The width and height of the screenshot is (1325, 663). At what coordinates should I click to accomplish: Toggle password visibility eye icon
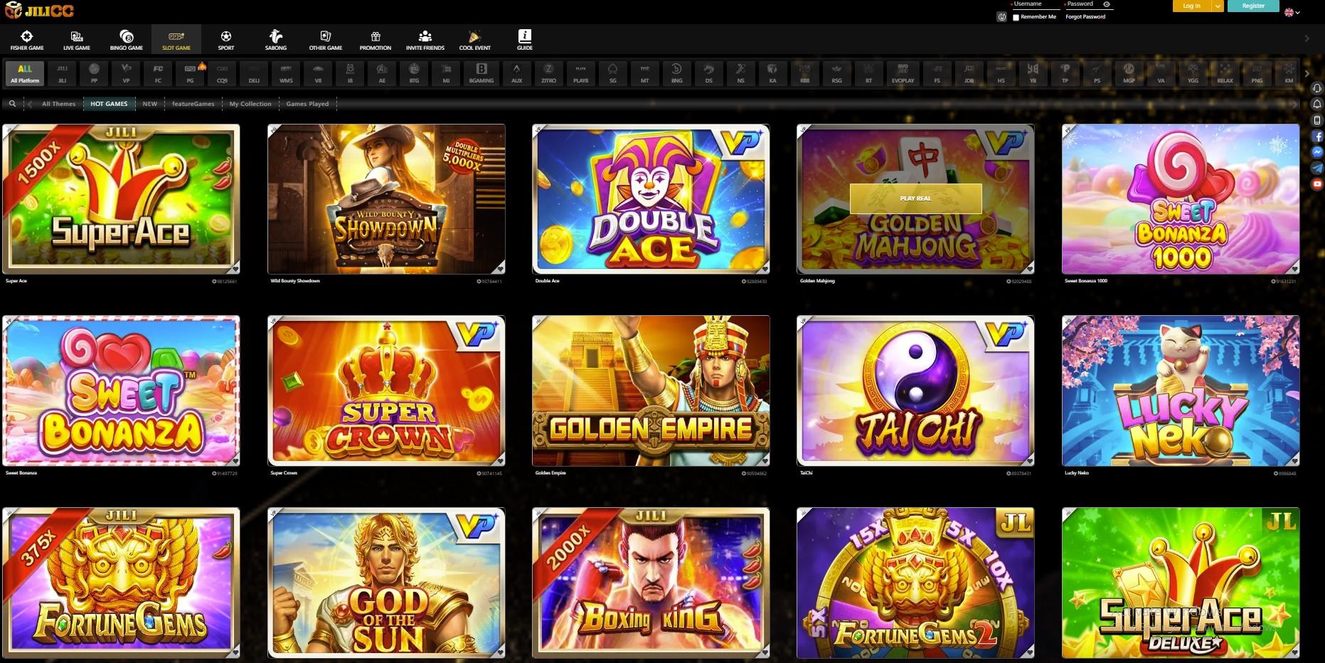[x=1106, y=4]
